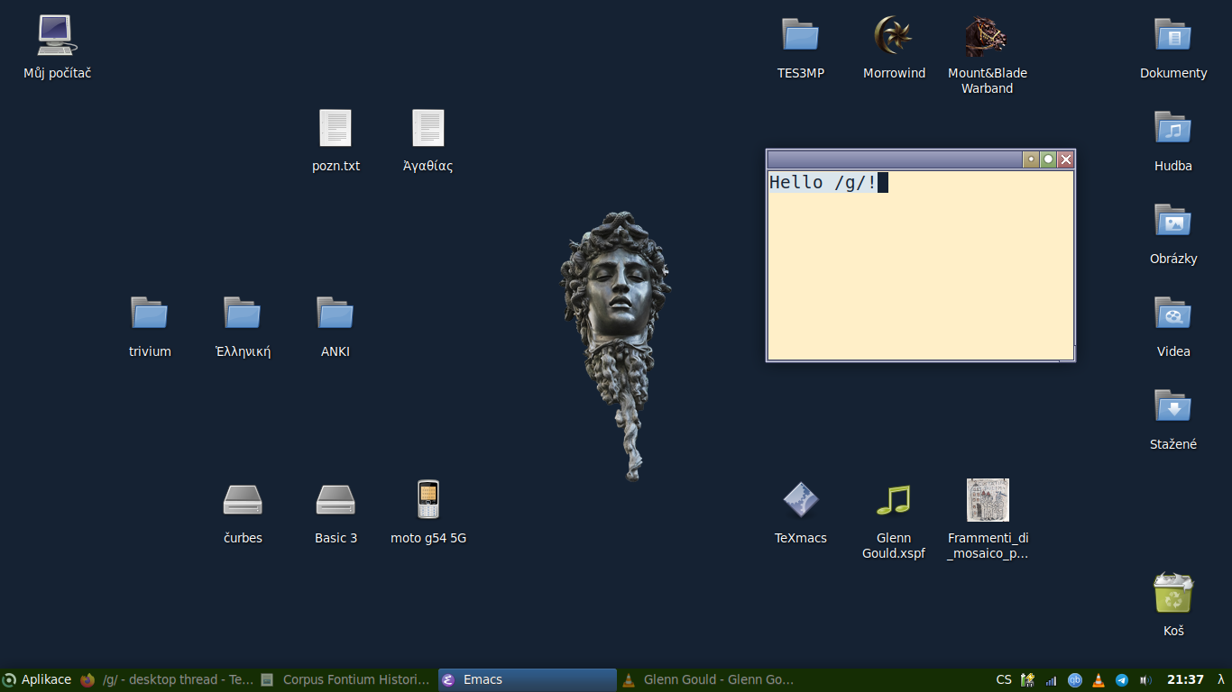Screen dimensions: 1232x692
Task: Switch to the Corpus Fontium Histori... window
Action: point(346,680)
